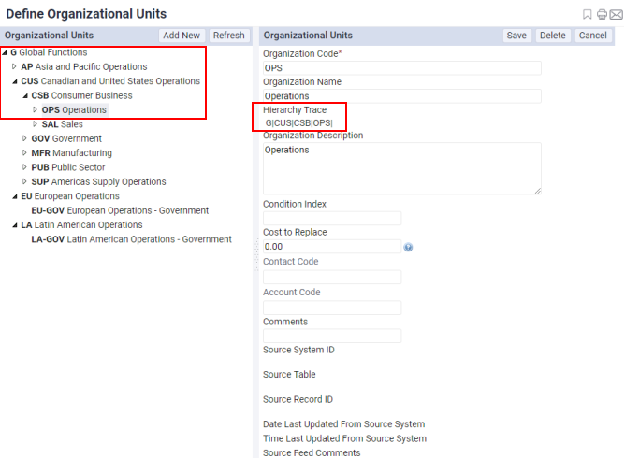
Task: Collapse the CSB Consumer Business node
Action: [24, 95]
